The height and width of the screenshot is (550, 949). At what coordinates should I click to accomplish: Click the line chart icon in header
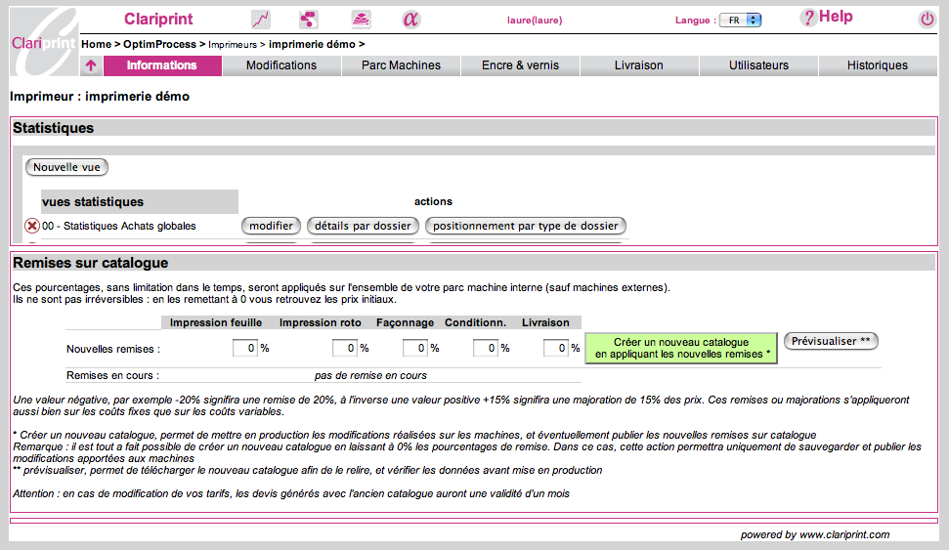coord(261,20)
